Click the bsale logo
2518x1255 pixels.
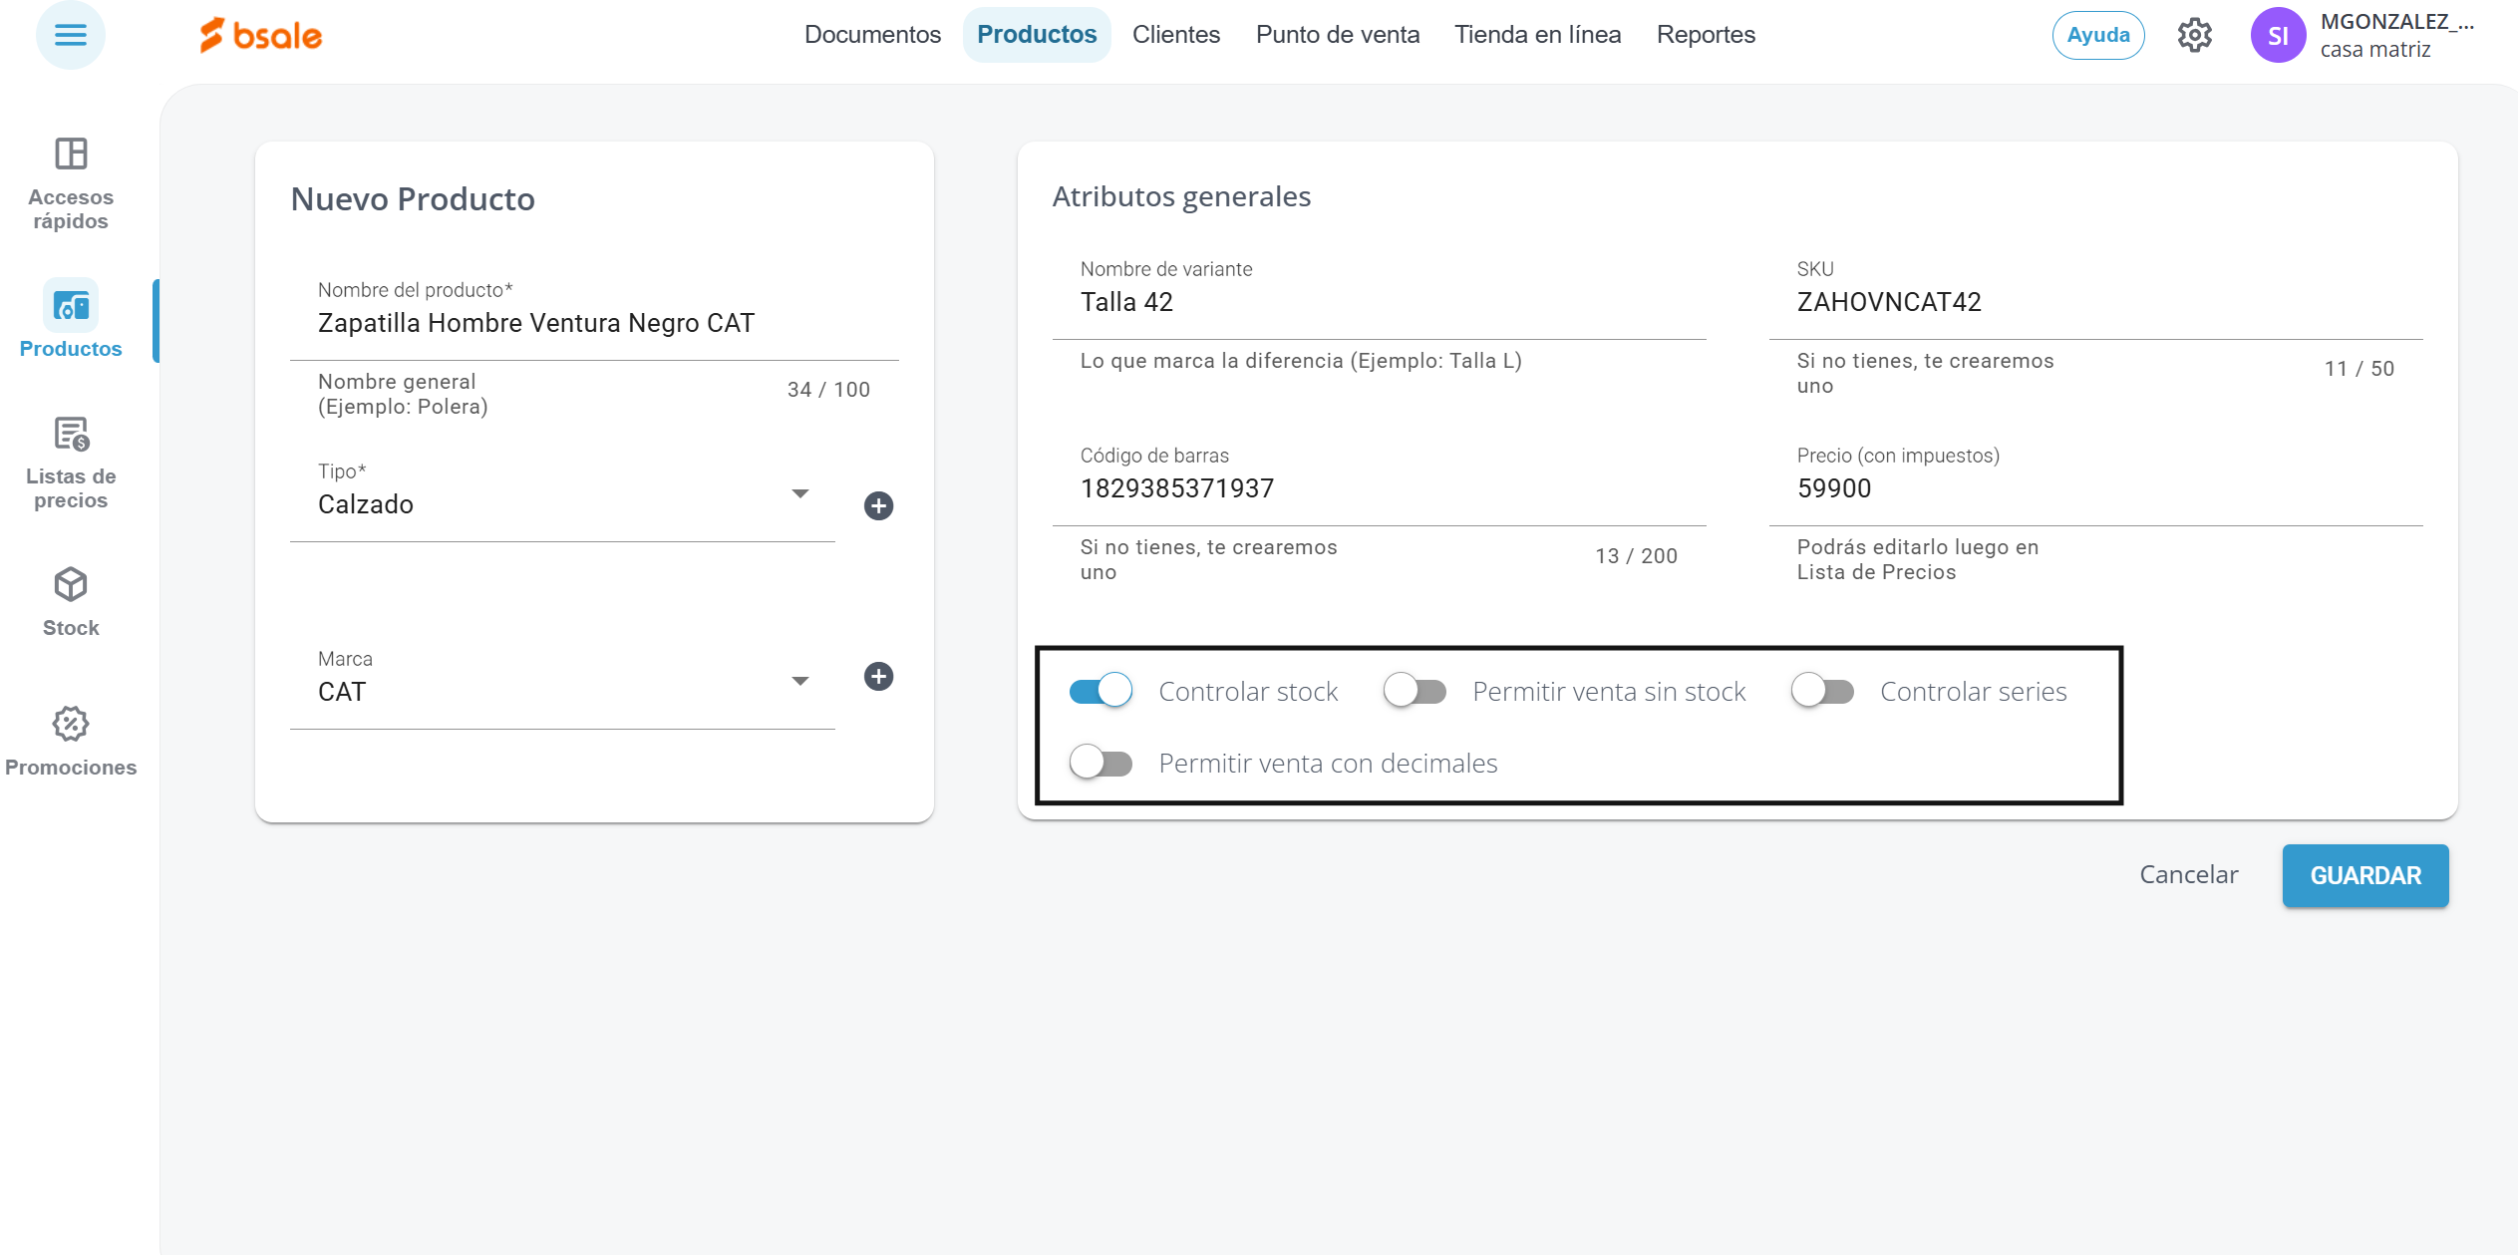coord(261,35)
